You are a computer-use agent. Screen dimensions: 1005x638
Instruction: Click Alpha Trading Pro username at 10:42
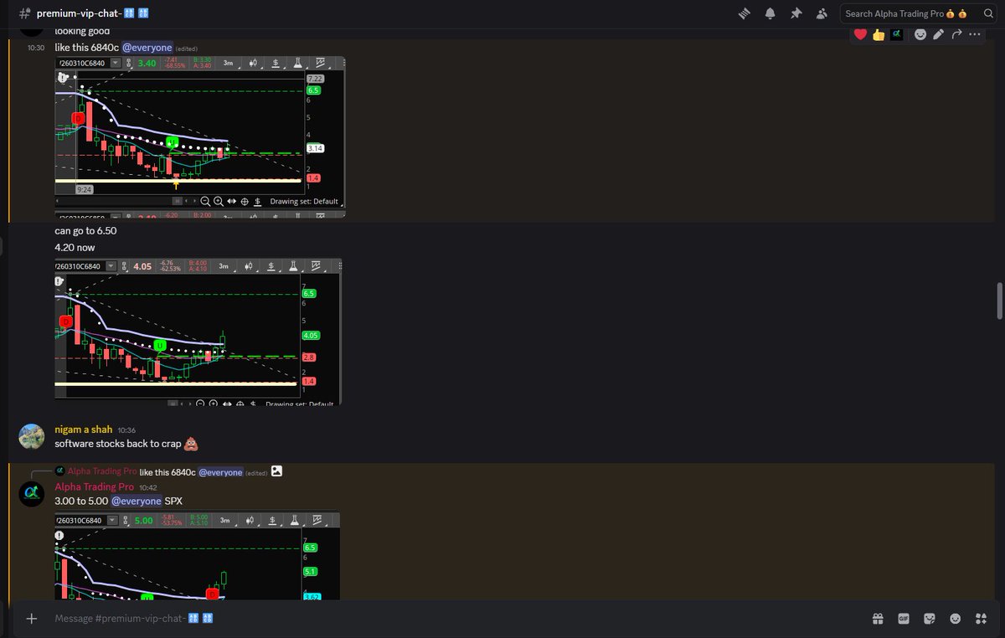pyautogui.click(x=95, y=486)
